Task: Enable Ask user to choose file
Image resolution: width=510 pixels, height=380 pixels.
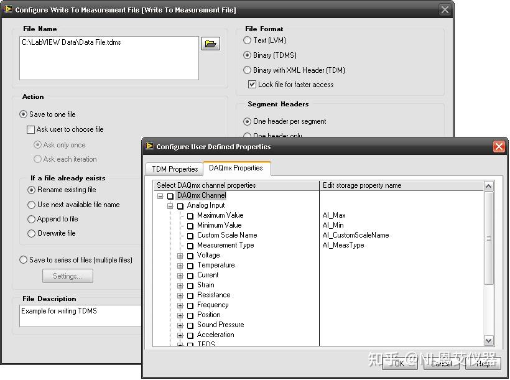Action: click(x=30, y=129)
